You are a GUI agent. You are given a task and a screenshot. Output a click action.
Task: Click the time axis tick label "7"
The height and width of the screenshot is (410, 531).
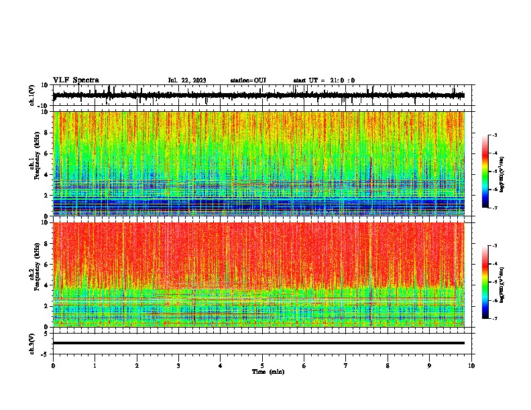(346, 366)
